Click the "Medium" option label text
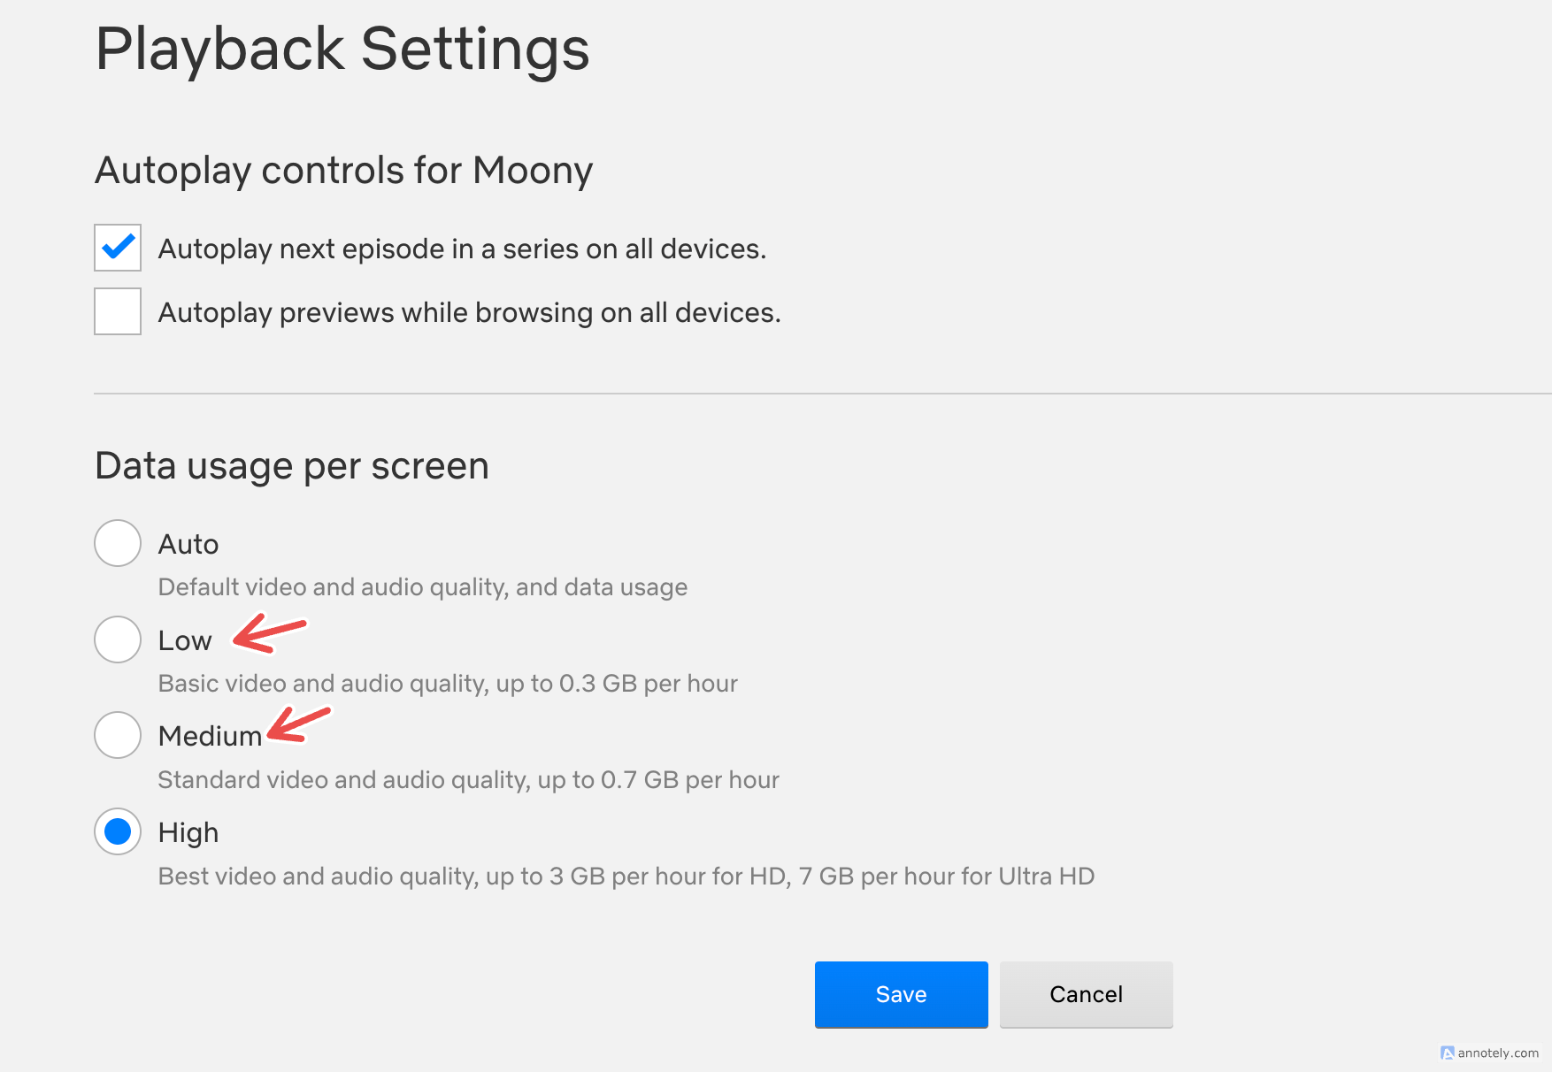The image size is (1552, 1072). coord(210,736)
